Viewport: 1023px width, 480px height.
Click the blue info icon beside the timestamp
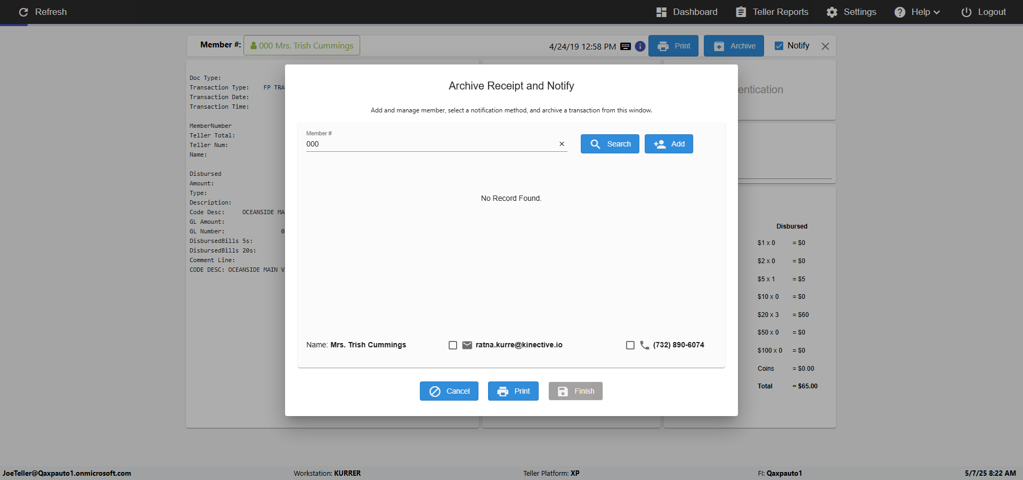coord(640,46)
